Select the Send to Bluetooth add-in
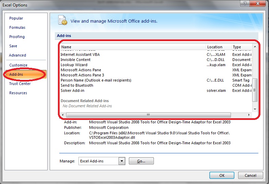Viewport: 269px width, 184px height. [x=156, y=85]
